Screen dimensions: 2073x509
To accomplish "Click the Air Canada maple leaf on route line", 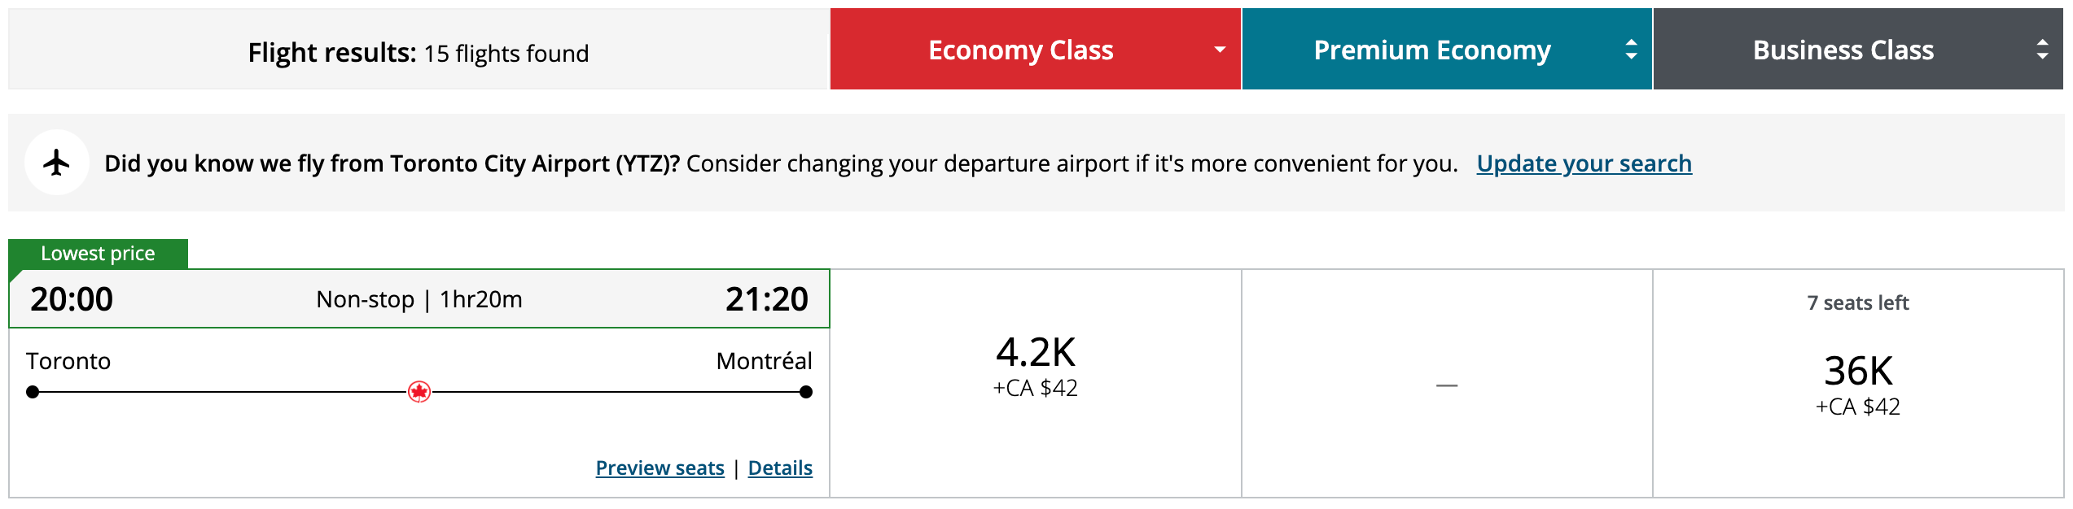I will [420, 393].
